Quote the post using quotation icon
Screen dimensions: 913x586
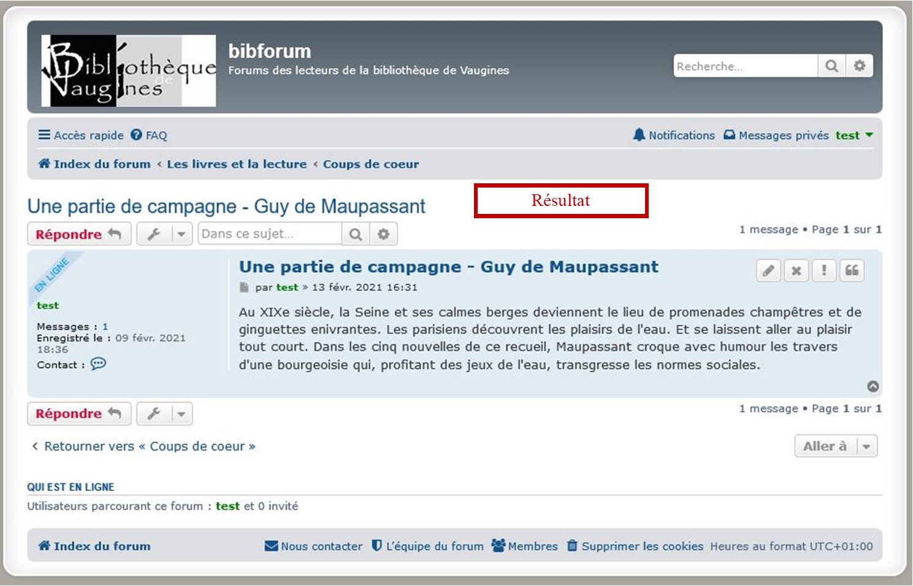point(852,270)
